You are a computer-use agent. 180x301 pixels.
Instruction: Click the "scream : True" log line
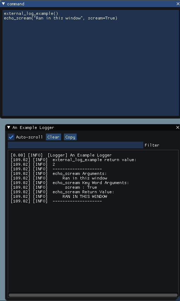point(54,187)
